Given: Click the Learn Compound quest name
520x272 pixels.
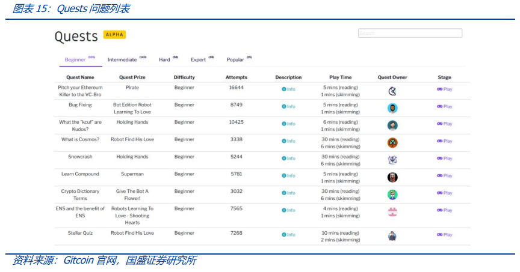Looking at the screenshot, I should [x=80, y=174].
